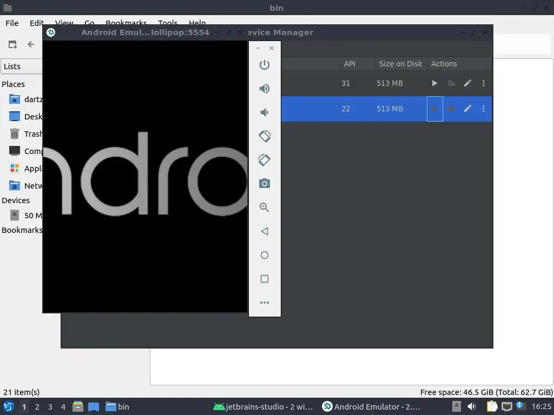554x415 pixels.
Task: Switch to workspace 4 in the pager
Action: coord(63,407)
